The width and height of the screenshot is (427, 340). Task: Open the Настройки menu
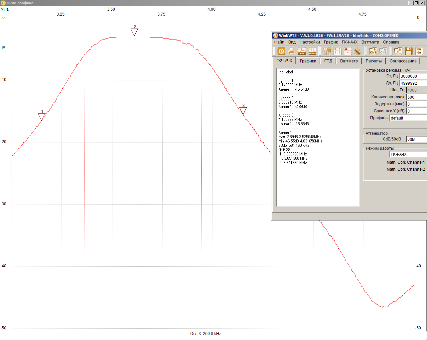point(310,42)
